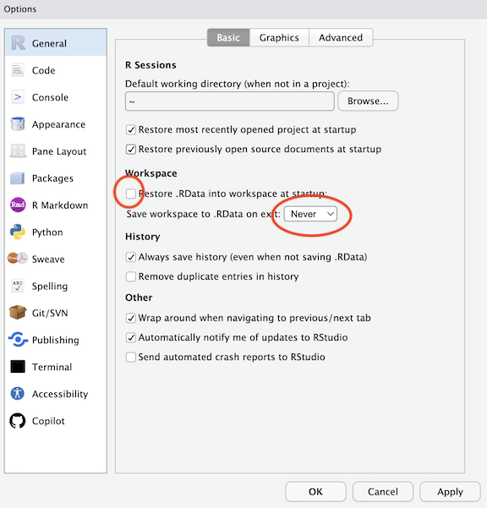Toggle Restore most recently opened project checkbox
Screen dimensions: 487x508
coord(131,130)
